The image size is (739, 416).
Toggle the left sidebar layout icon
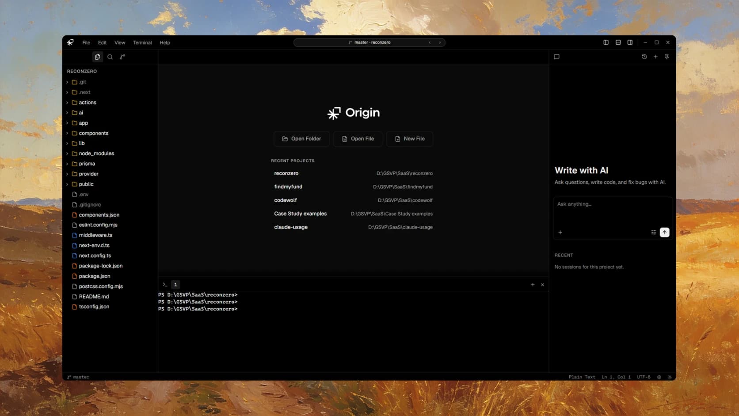[x=606, y=42]
